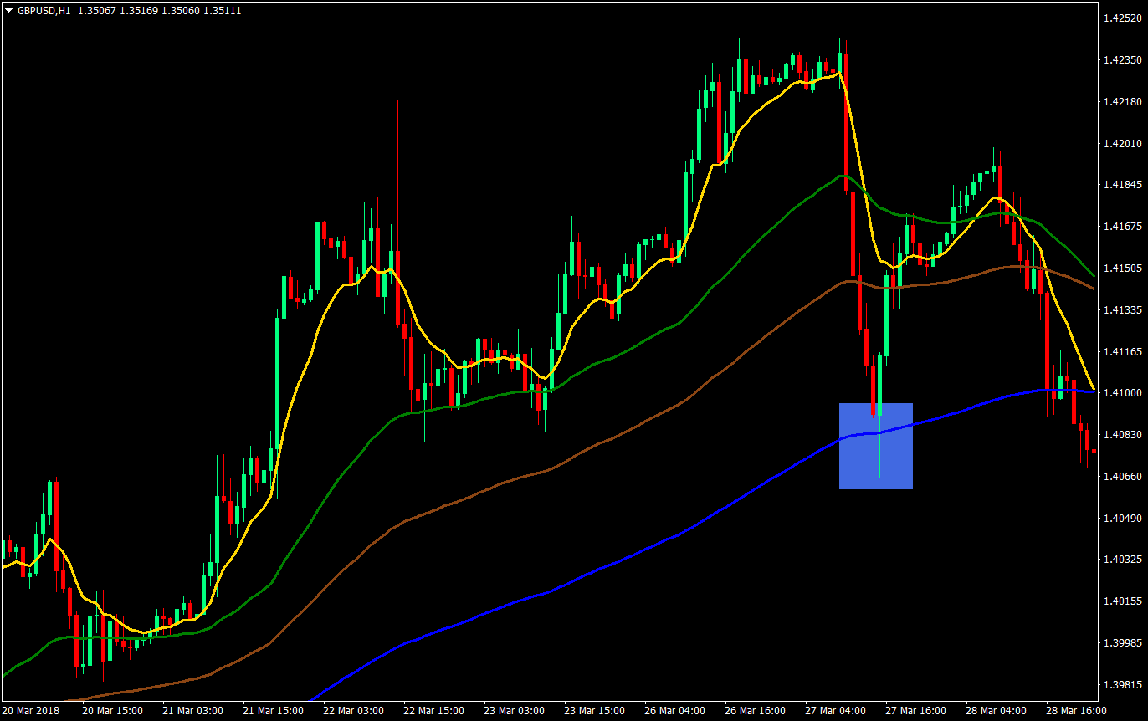Click the 1.41675 price axis label
Image resolution: width=1148 pixels, height=721 pixels.
pos(1123,227)
